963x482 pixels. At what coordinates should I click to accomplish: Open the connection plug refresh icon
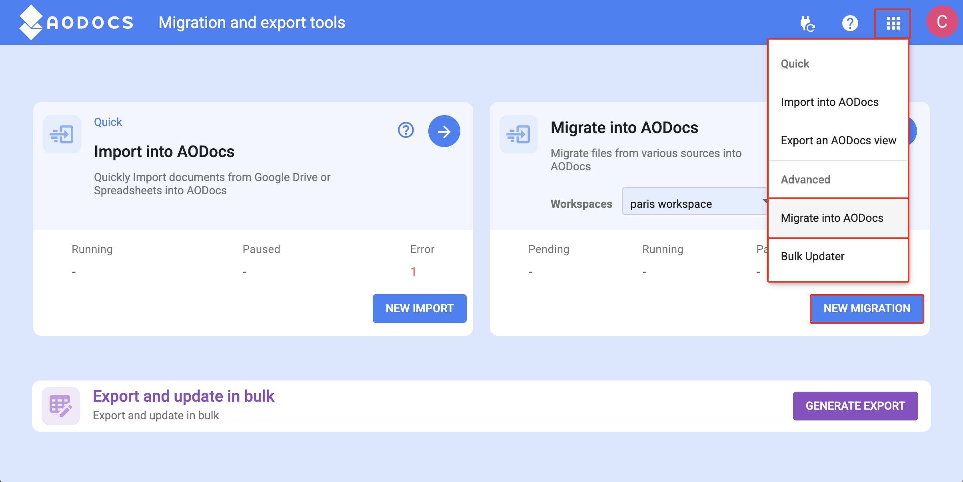807,23
